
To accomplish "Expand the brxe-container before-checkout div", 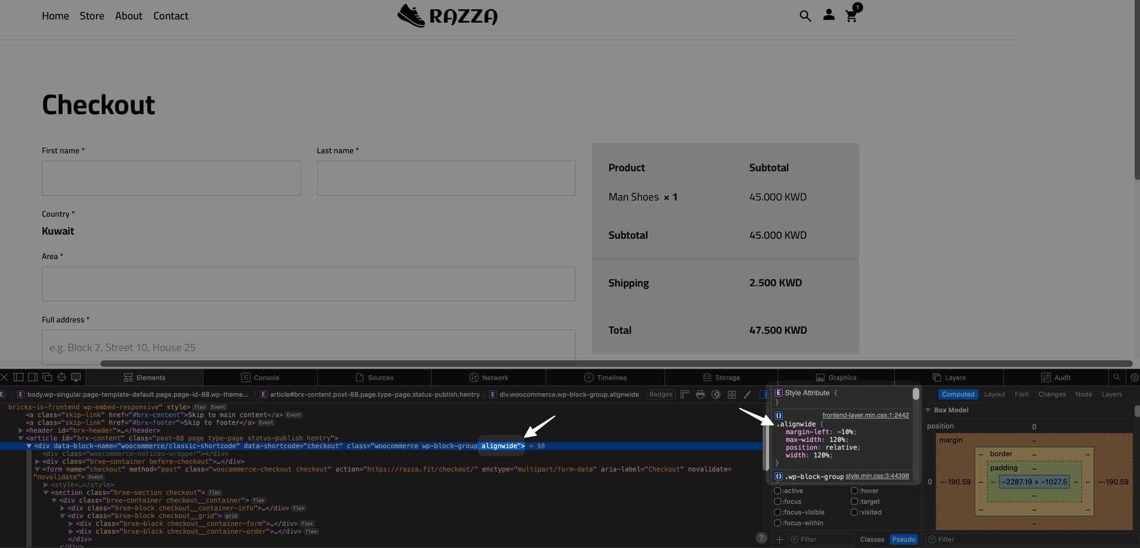I will coord(37,461).
